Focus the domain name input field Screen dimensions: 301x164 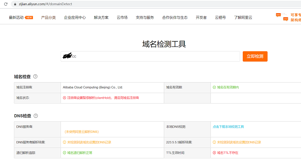150,56
